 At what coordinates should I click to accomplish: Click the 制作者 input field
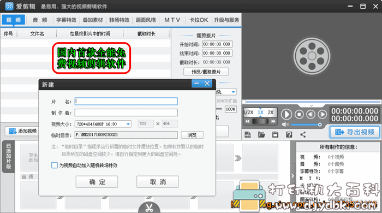(x=126, y=113)
